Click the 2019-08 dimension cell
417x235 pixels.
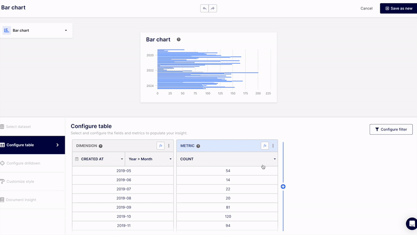click(x=123, y=198)
